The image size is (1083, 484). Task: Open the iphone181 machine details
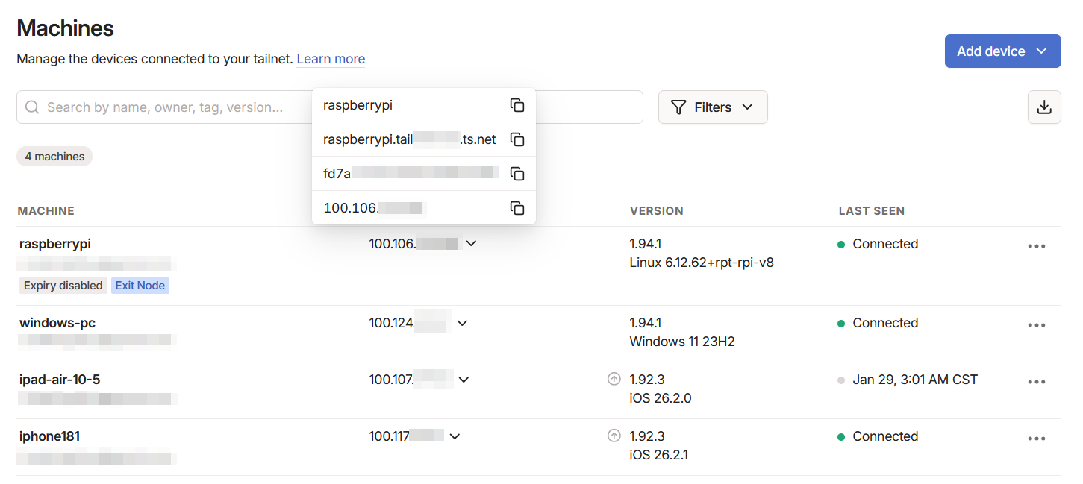click(49, 436)
